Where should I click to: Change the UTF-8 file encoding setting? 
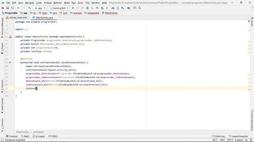coord(230,140)
